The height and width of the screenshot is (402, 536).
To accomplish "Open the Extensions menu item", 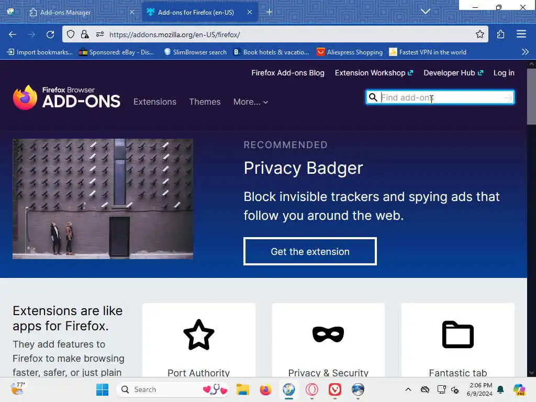I will tap(155, 102).
